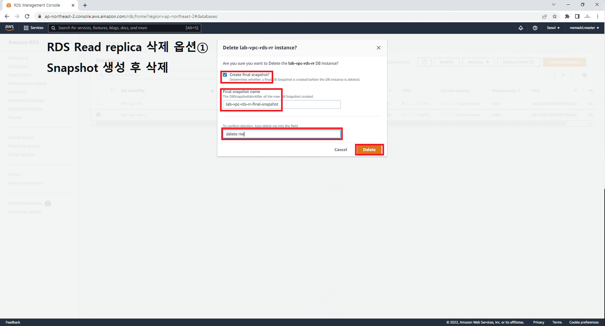
Task: Open Cookie preferences in footer
Action: click(x=584, y=322)
